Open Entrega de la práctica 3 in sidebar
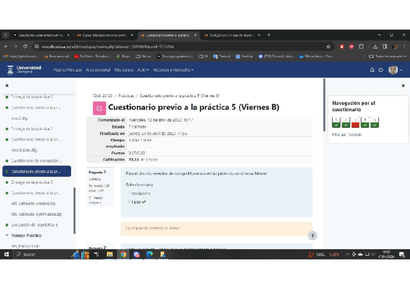Image resolution: width=410 pixels, height=289 pixels. click(x=32, y=129)
